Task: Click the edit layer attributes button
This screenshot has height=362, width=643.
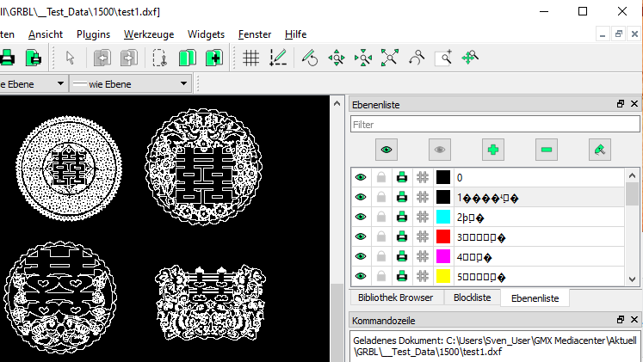Action: [600, 150]
